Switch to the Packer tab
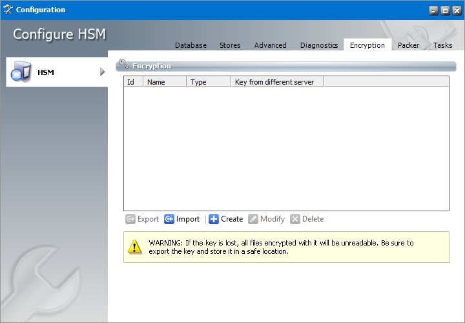The width and height of the screenshot is (465, 323). click(x=408, y=45)
